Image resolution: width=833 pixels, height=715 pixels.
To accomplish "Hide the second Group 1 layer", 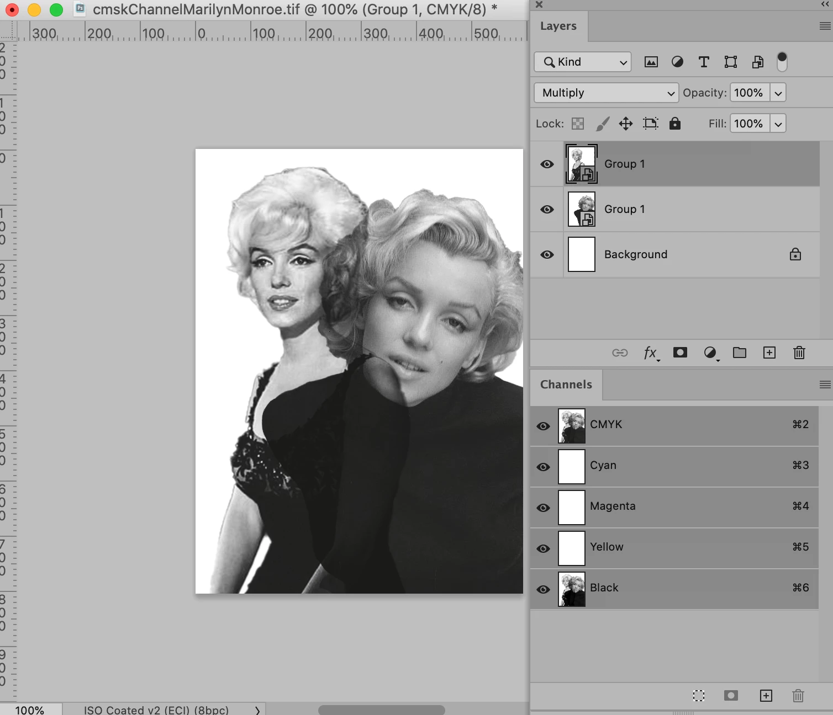I will 547,210.
